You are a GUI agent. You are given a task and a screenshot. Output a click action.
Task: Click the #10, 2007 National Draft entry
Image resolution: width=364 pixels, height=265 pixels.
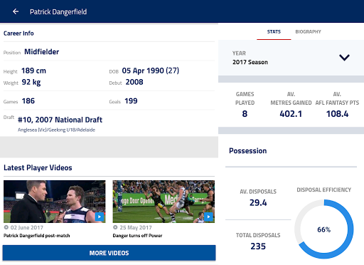[x=60, y=120]
